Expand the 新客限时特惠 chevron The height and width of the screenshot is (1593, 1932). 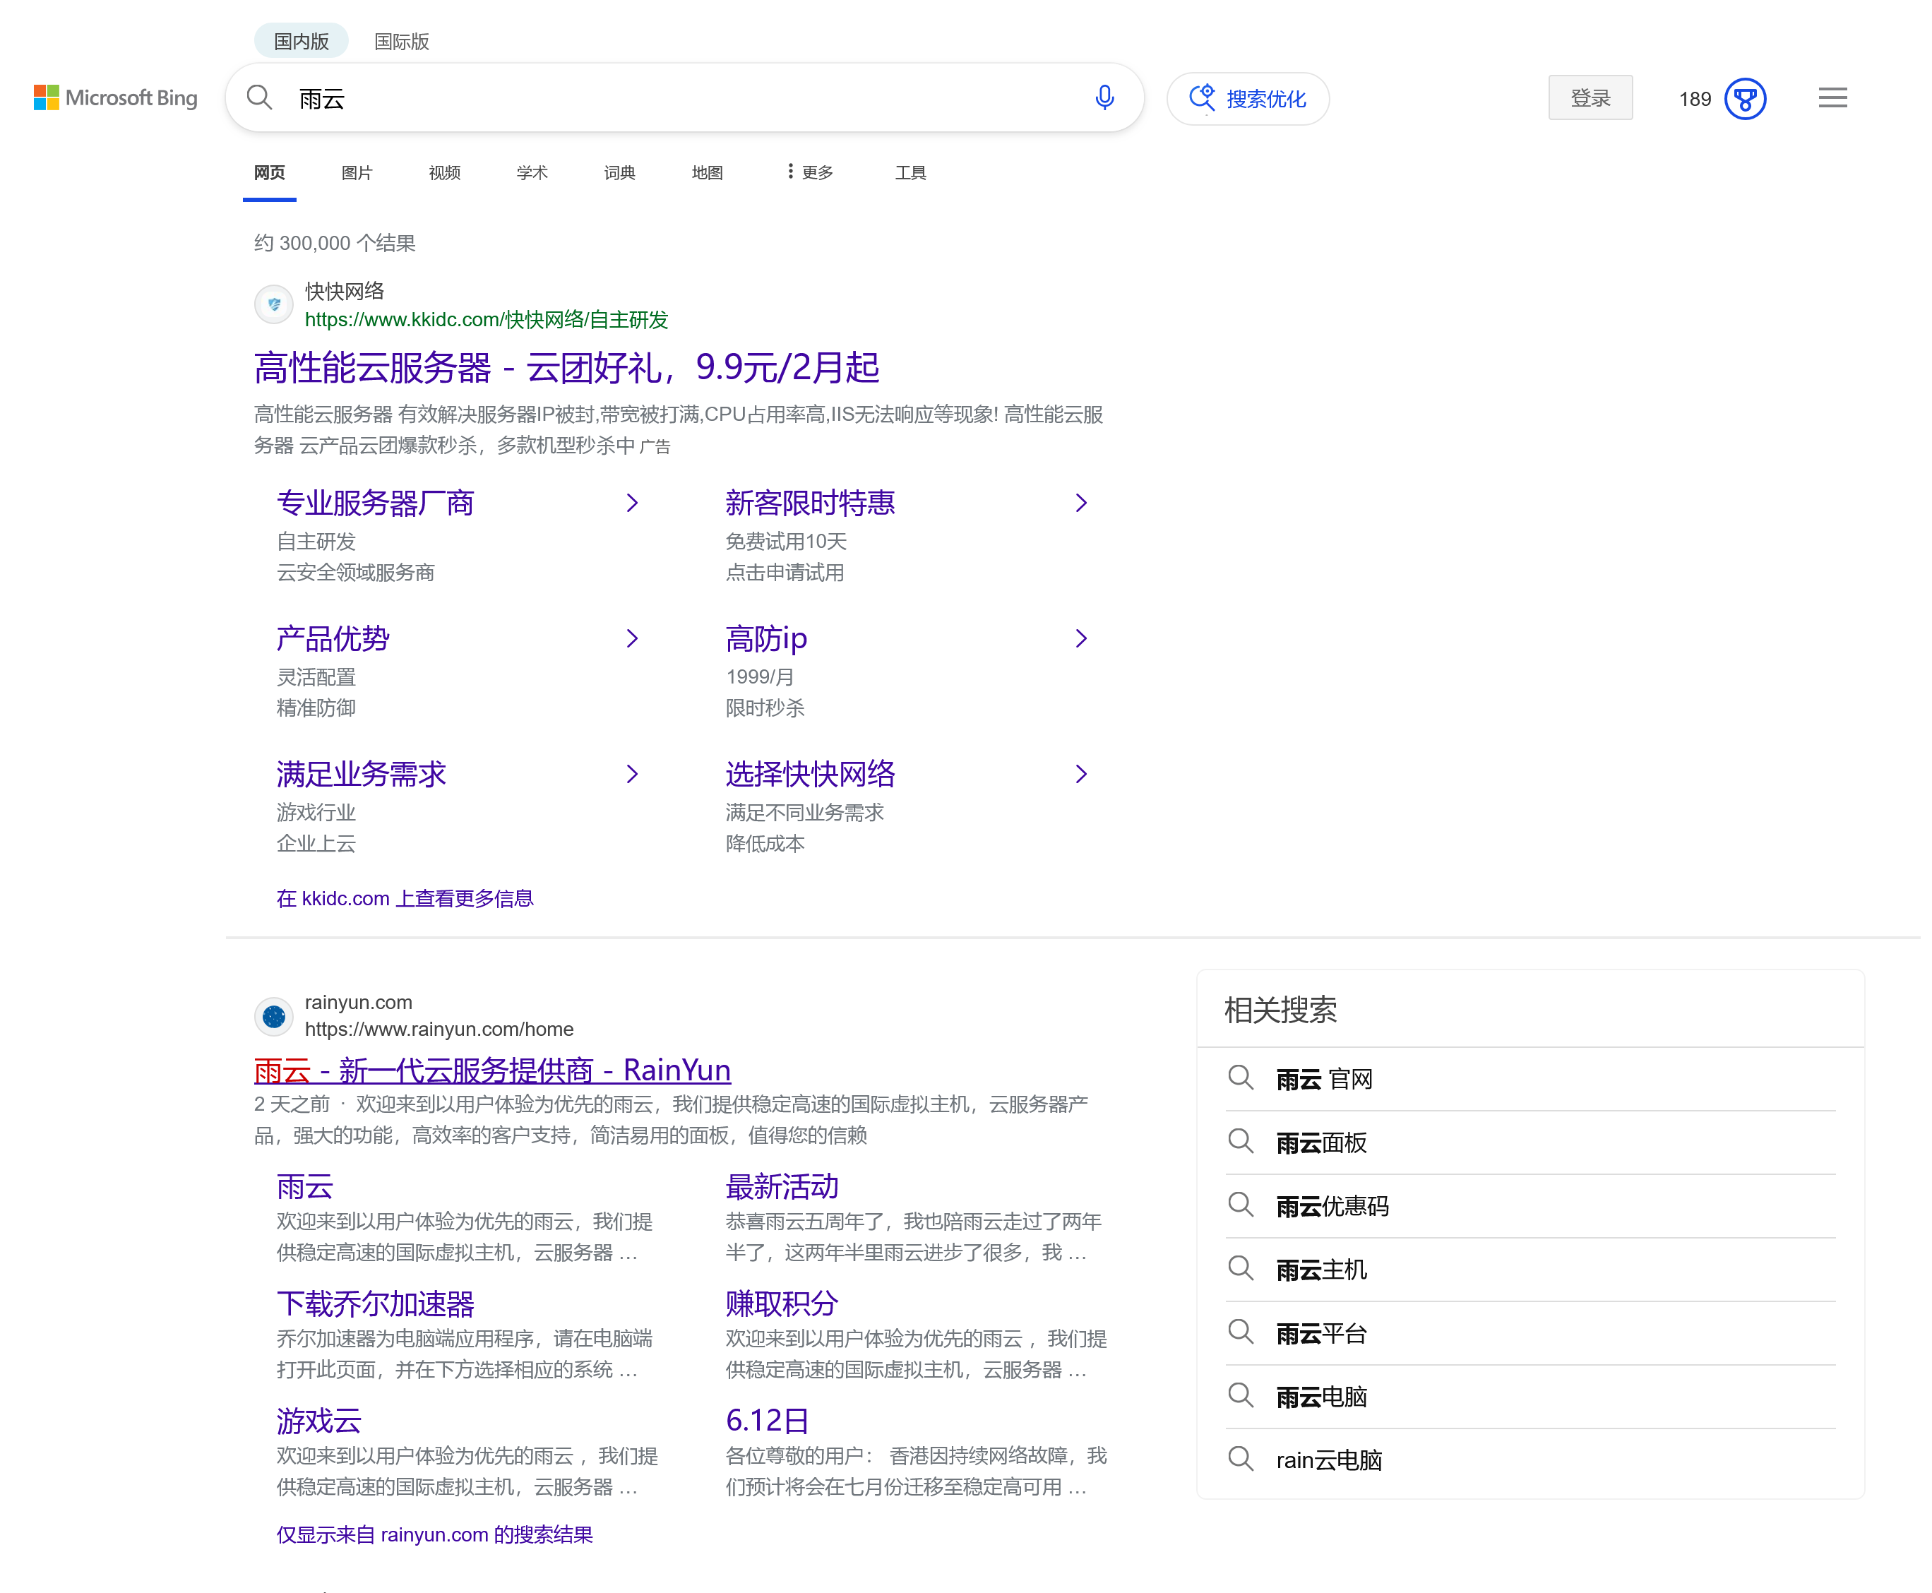(x=1080, y=503)
